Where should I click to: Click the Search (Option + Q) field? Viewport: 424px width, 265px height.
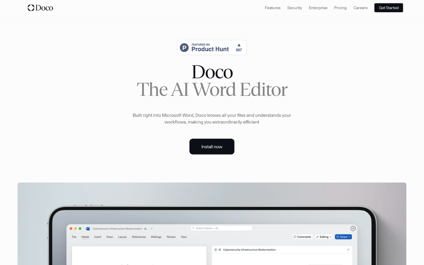[x=221, y=228]
